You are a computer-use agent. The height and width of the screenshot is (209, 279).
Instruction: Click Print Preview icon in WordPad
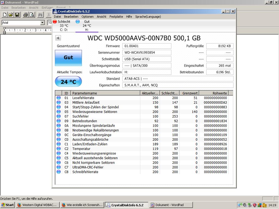pos(32,15)
